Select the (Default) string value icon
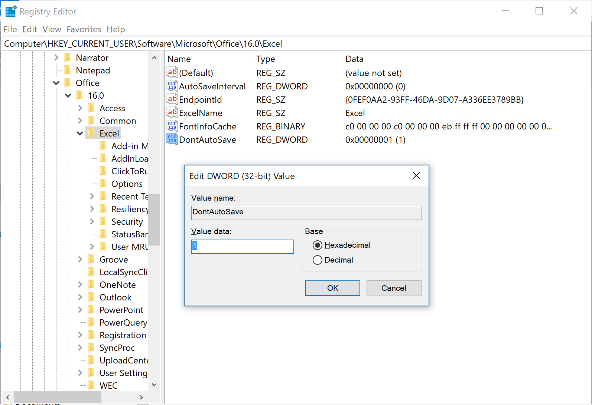 pos(172,73)
